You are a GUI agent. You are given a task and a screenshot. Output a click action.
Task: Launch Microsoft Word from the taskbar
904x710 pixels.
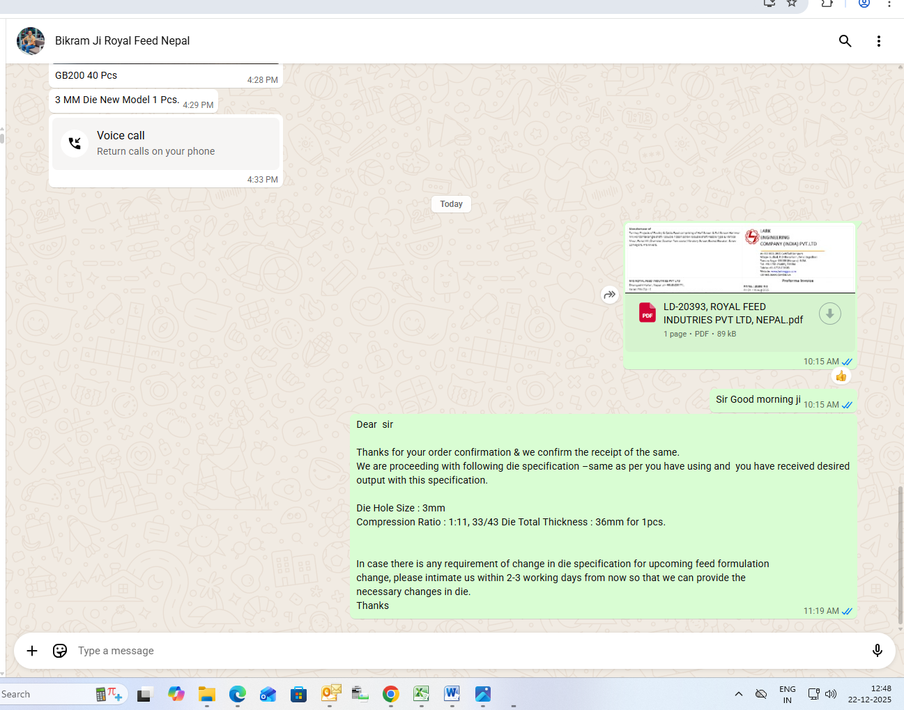452,694
